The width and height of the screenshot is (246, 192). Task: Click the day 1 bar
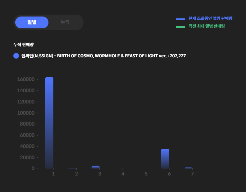[x=49, y=123]
